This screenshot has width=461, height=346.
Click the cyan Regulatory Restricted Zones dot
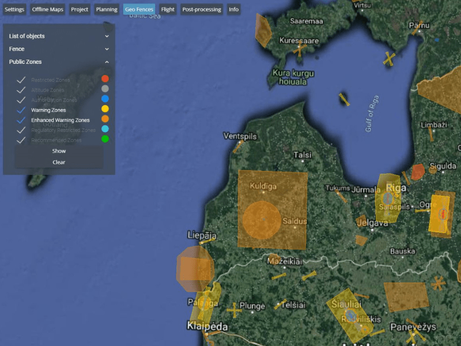pyautogui.click(x=105, y=129)
